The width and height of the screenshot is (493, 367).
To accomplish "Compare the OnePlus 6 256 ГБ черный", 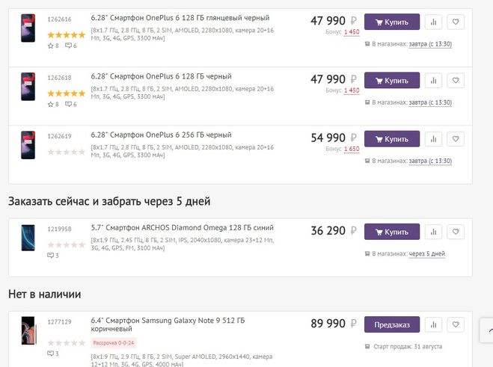I will click(x=433, y=139).
